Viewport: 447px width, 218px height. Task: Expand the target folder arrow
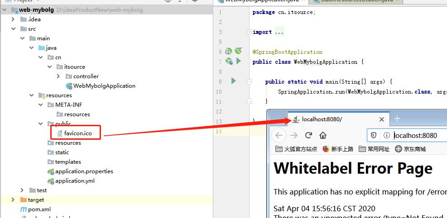click(13, 200)
